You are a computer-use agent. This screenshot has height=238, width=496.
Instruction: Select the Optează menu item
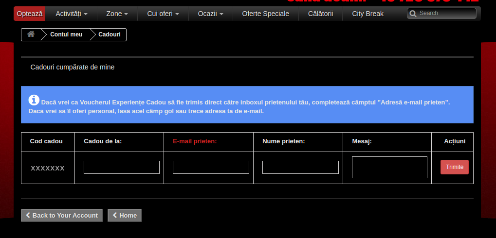click(30, 14)
